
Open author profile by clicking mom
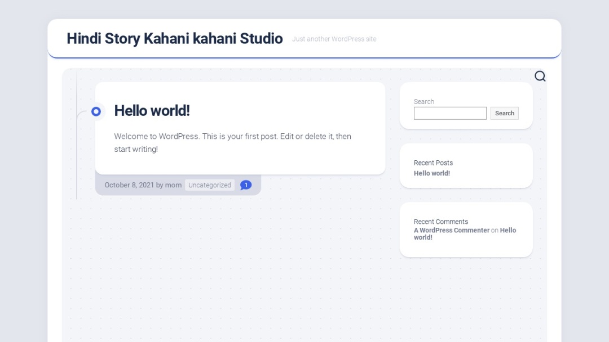tap(173, 184)
